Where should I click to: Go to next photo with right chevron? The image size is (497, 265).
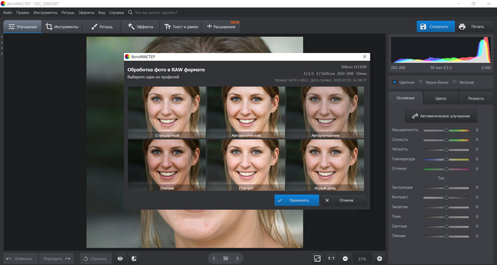[238, 258]
